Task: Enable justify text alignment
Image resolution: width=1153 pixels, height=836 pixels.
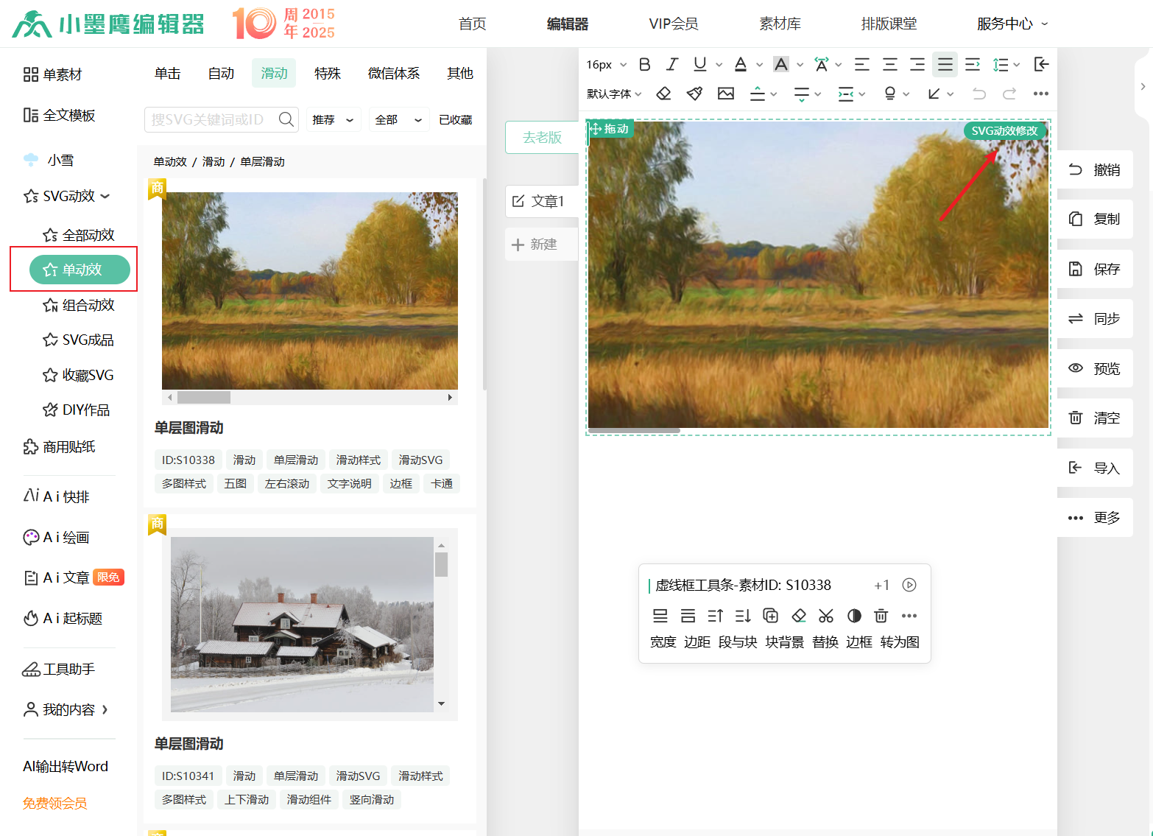Action: tap(945, 65)
